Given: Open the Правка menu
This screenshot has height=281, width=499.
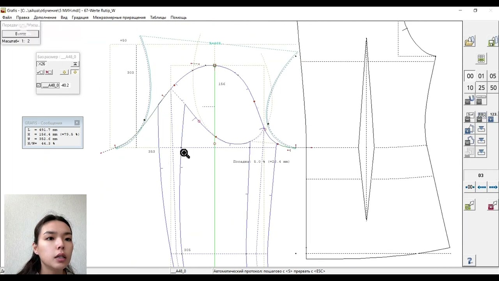Looking at the screenshot, I should click(x=23, y=18).
